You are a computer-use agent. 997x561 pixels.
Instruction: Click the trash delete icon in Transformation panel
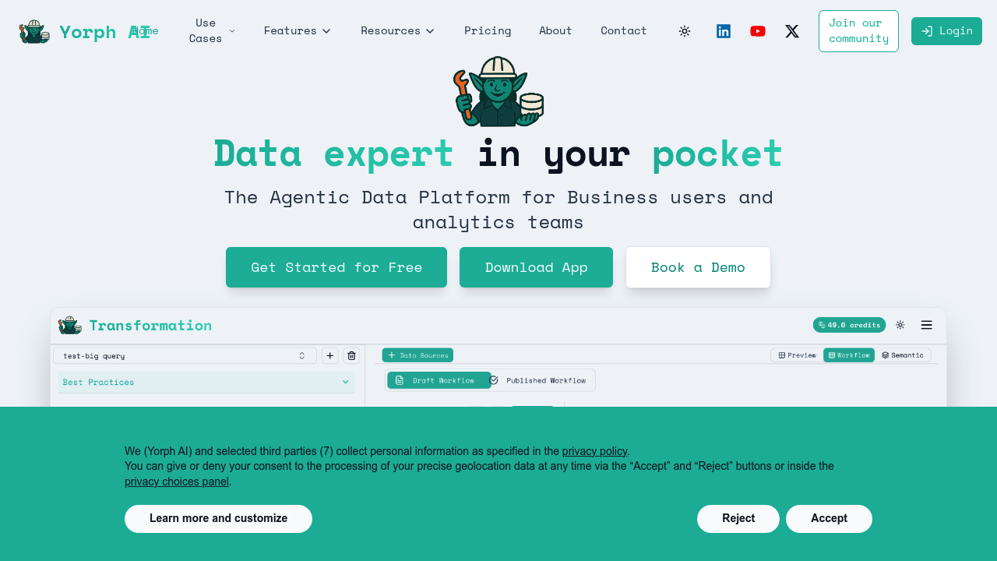[x=351, y=356]
